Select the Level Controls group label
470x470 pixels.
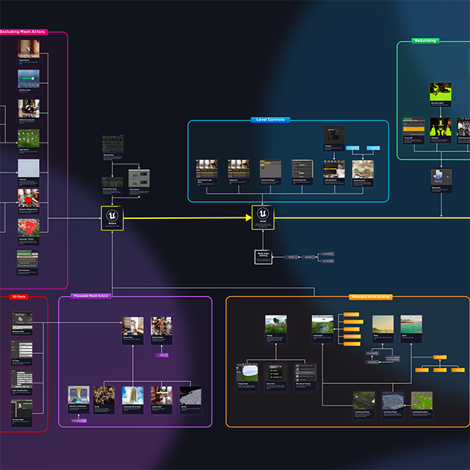click(x=270, y=120)
